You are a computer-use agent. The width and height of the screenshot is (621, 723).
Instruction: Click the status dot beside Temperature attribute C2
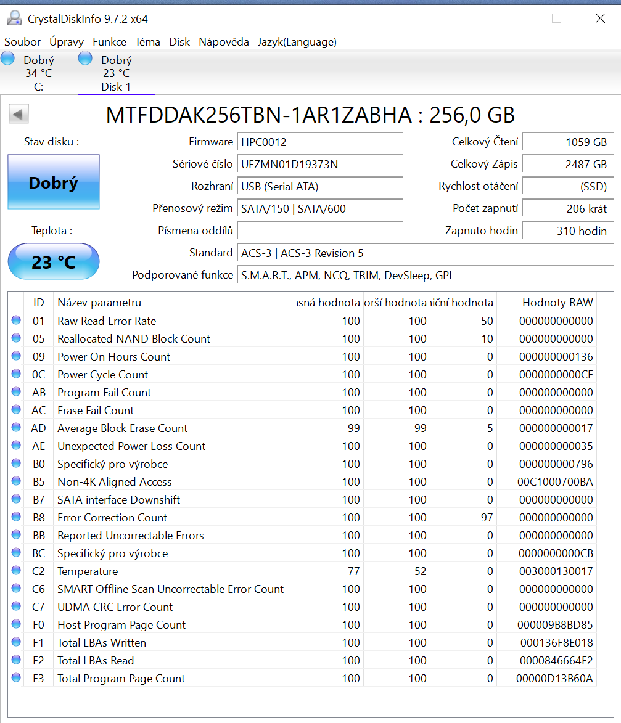pyautogui.click(x=15, y=571)
